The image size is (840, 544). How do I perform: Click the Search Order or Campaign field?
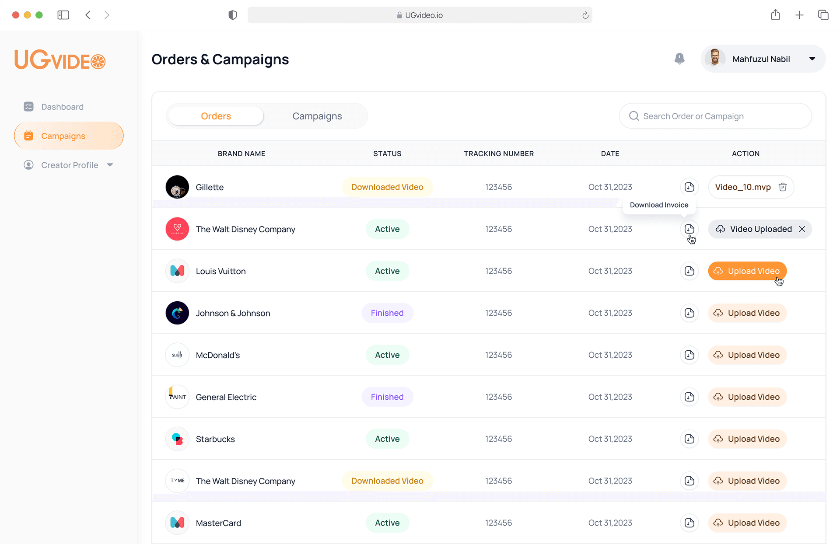(715, 116)
